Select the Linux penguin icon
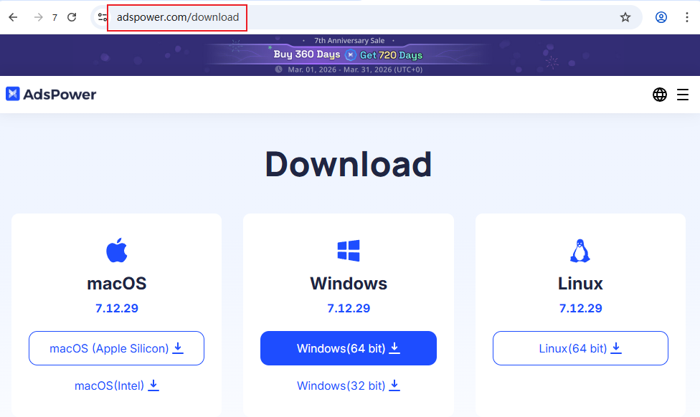 pos(580,250)
